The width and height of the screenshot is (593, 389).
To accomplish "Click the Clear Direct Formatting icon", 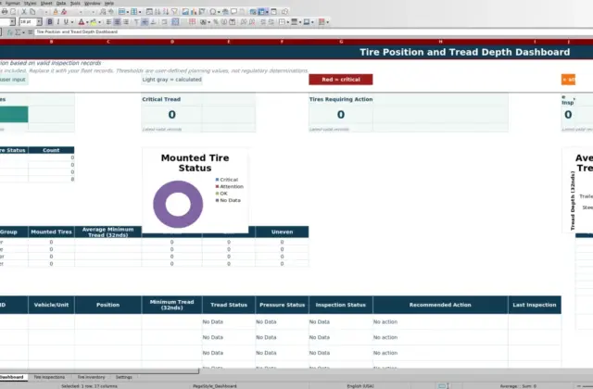I will pos(64,12).
